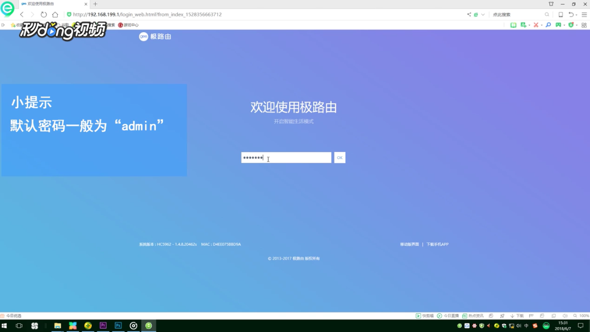Open the browser hamburger main menu
Screen dimensions: 590x332
(584, 14)
